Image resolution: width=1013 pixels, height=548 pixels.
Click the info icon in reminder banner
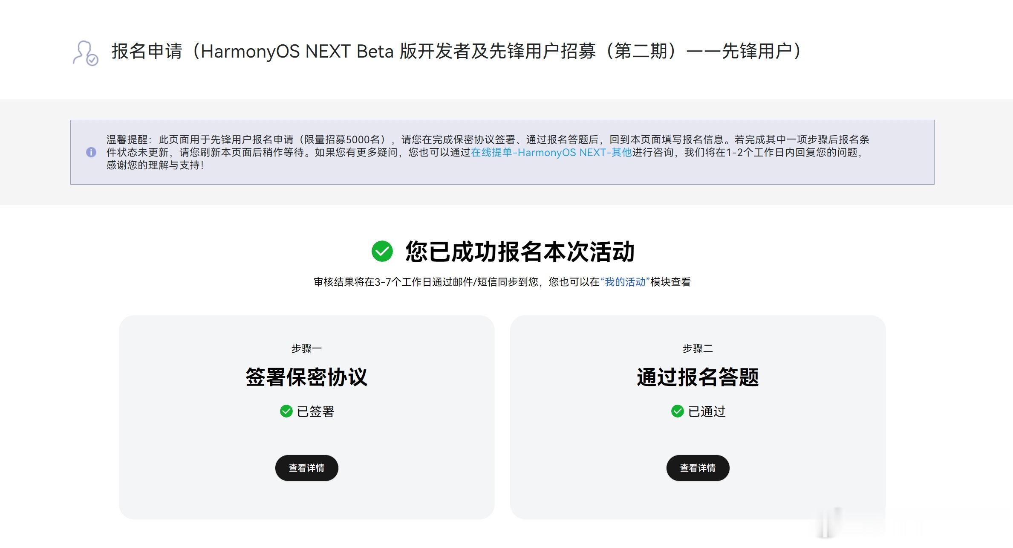coord(91,152)
